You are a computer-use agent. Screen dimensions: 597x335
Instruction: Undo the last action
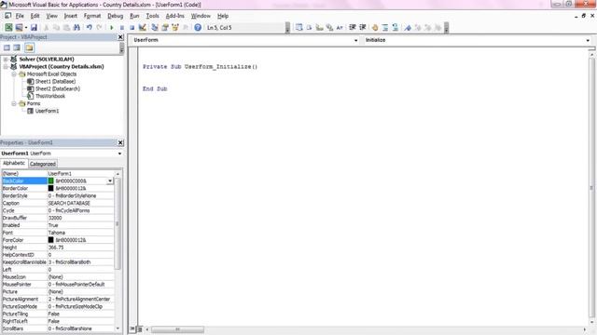90,27
